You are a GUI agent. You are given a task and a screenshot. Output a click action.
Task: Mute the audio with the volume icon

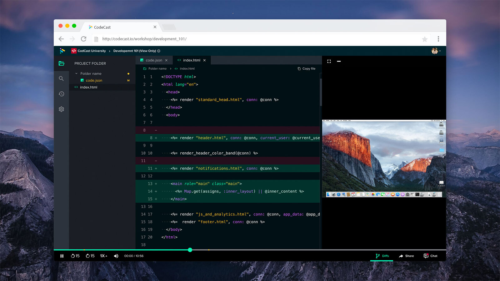coord(116,256)
